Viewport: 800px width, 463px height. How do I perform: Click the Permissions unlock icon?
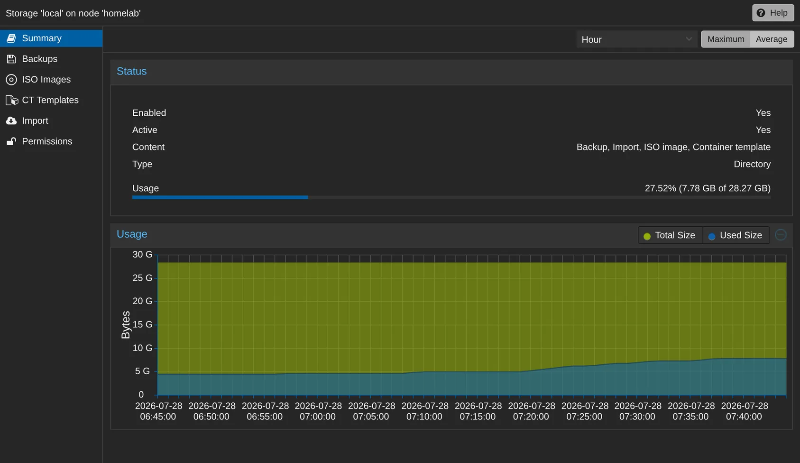(x=11, y=141)
